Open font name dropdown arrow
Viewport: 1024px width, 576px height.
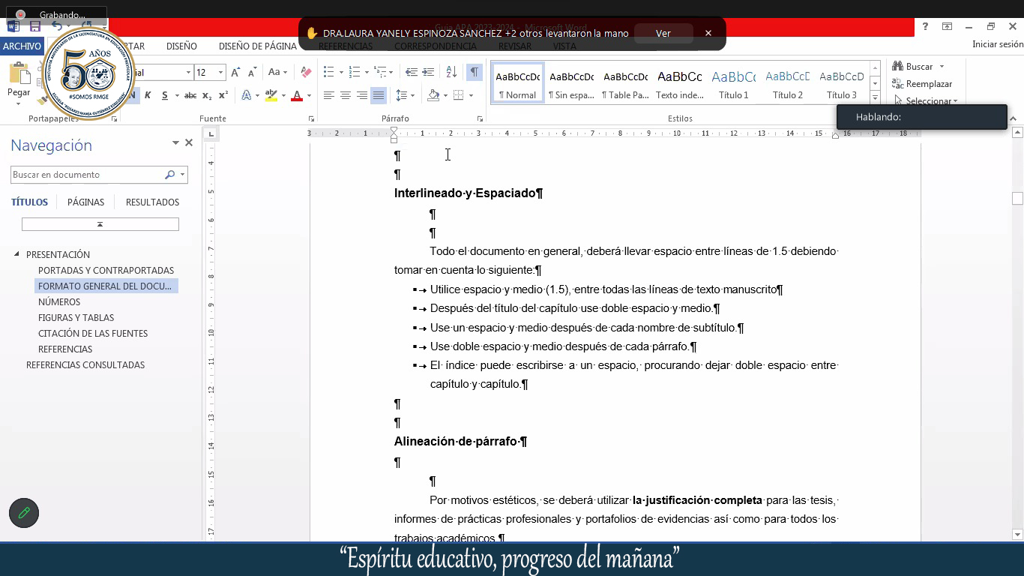click(x=188, y=72)
